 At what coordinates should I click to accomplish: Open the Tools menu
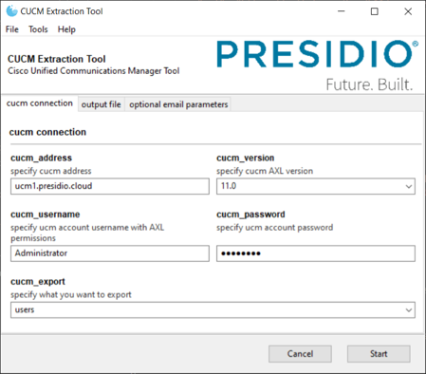pyautogui.click(x=38, y=29)
